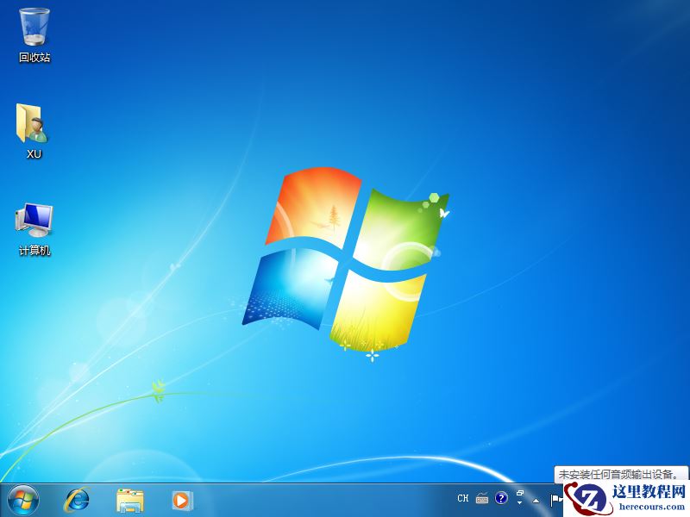690x517 pixels.
Task: Toggle desktop view with Show Desktop button
Action: [687, 500]
